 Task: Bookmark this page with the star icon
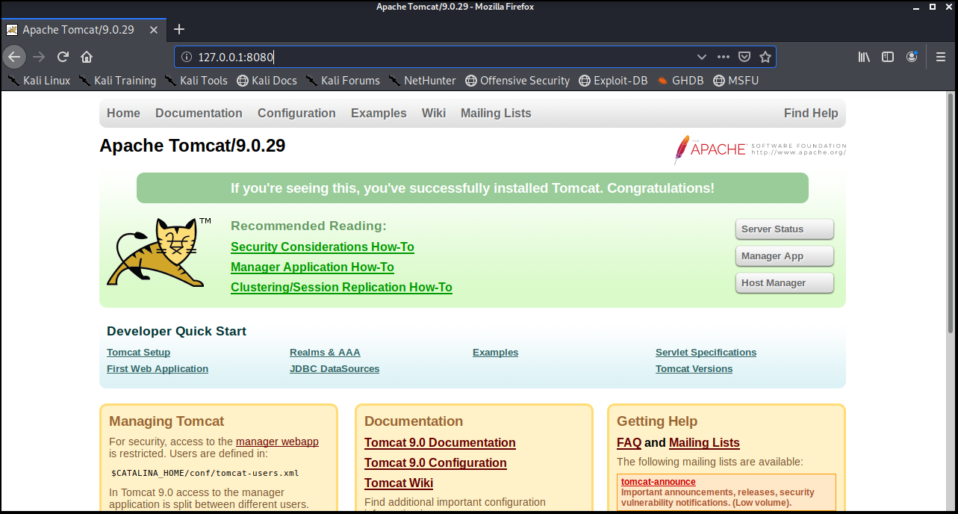[765, 57]
